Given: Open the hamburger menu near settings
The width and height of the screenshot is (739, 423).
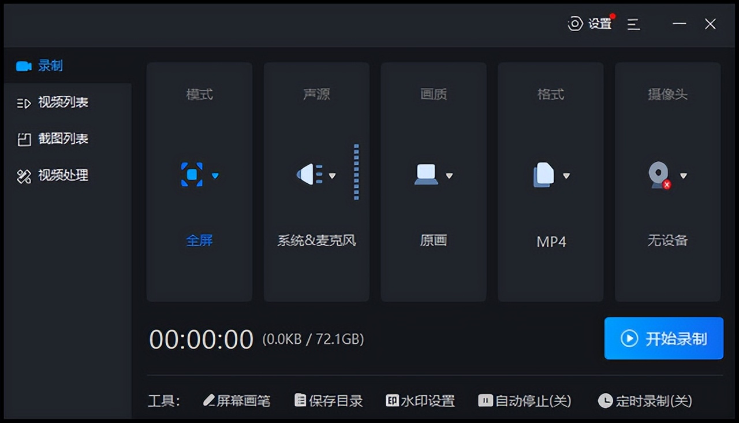Looking at the screenshot, I should [633, 24].
